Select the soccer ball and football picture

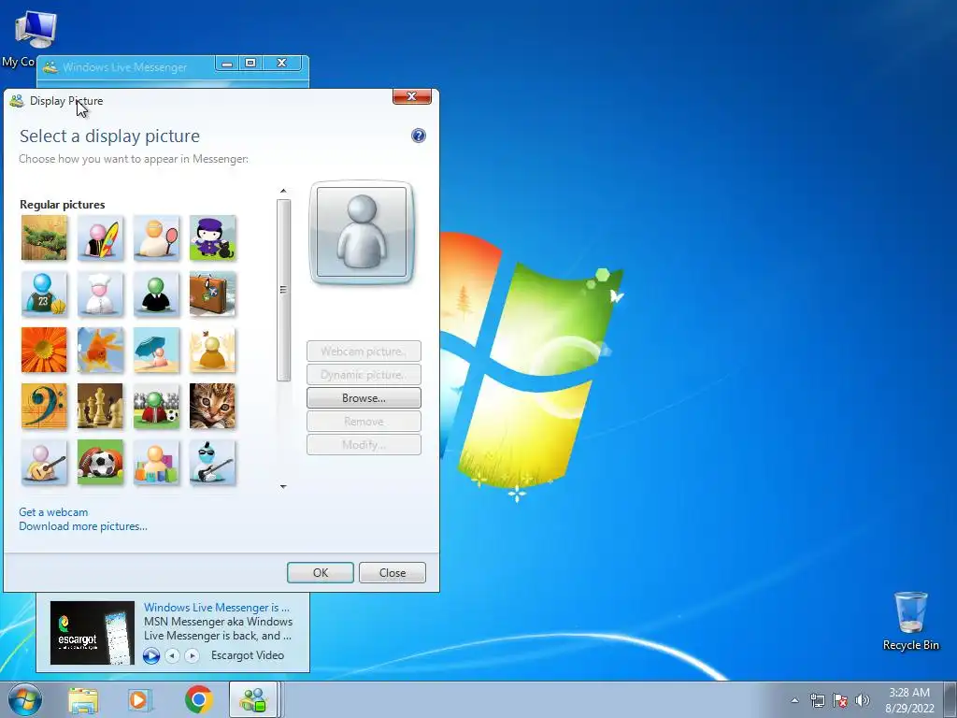pyautogui.click(x=100, y=463)
